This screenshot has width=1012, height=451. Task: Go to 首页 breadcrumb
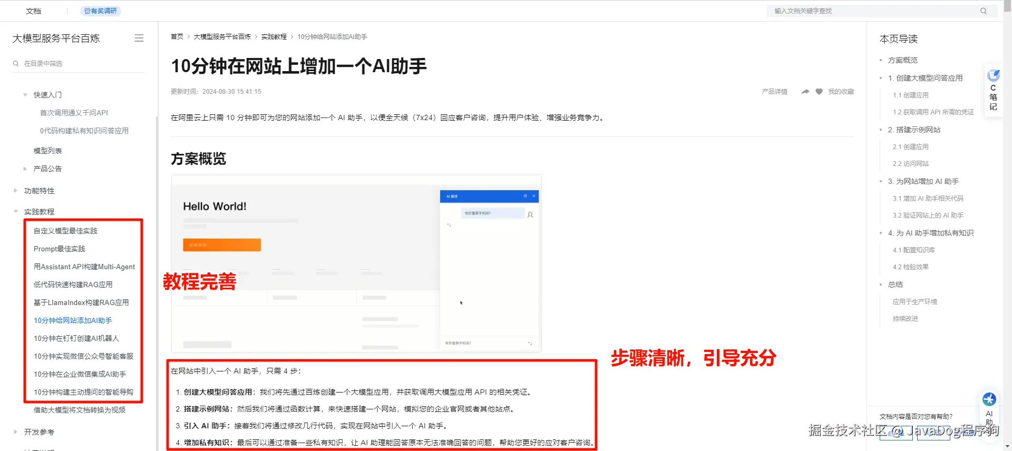click(177, 37)
